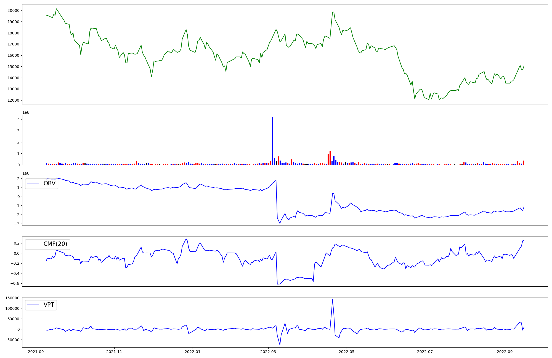This screenshot has height=358, width=552.
Task: Click the 20000 price axis tick label
Action: click(14, 10)
